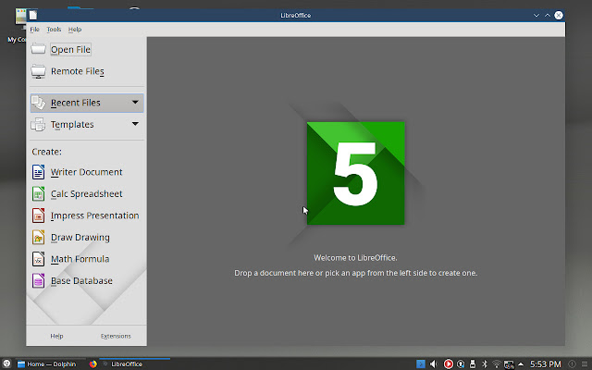Click the battery monitor tray icon
Screen dimensions: 592x370
pos(509,364)
